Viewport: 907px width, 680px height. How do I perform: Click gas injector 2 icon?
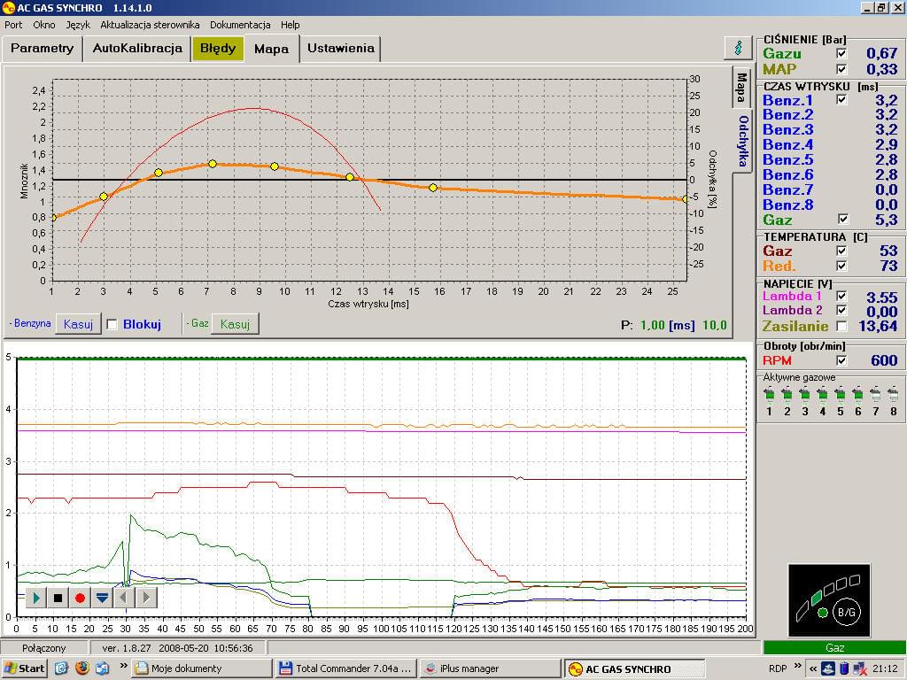click(787, 395)
